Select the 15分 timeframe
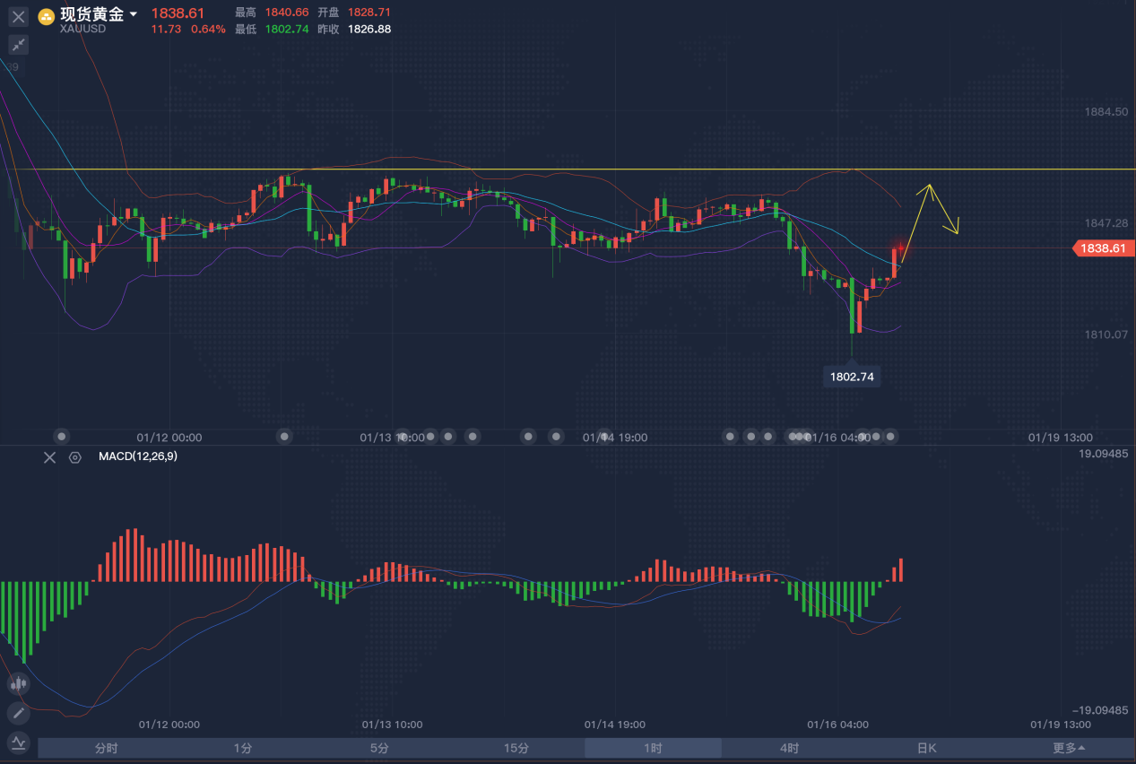 (516, 748)
